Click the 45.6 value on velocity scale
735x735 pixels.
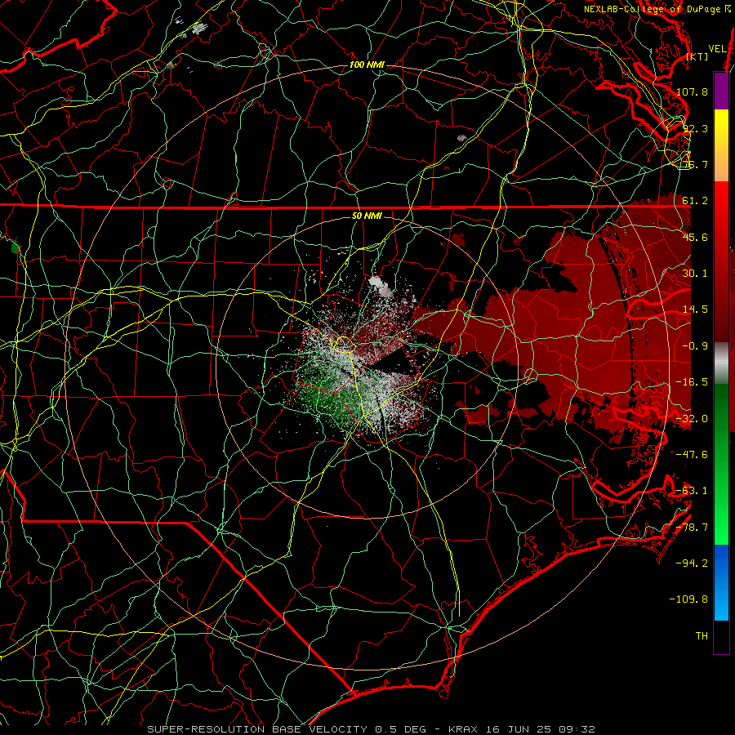tap(695, 237)
